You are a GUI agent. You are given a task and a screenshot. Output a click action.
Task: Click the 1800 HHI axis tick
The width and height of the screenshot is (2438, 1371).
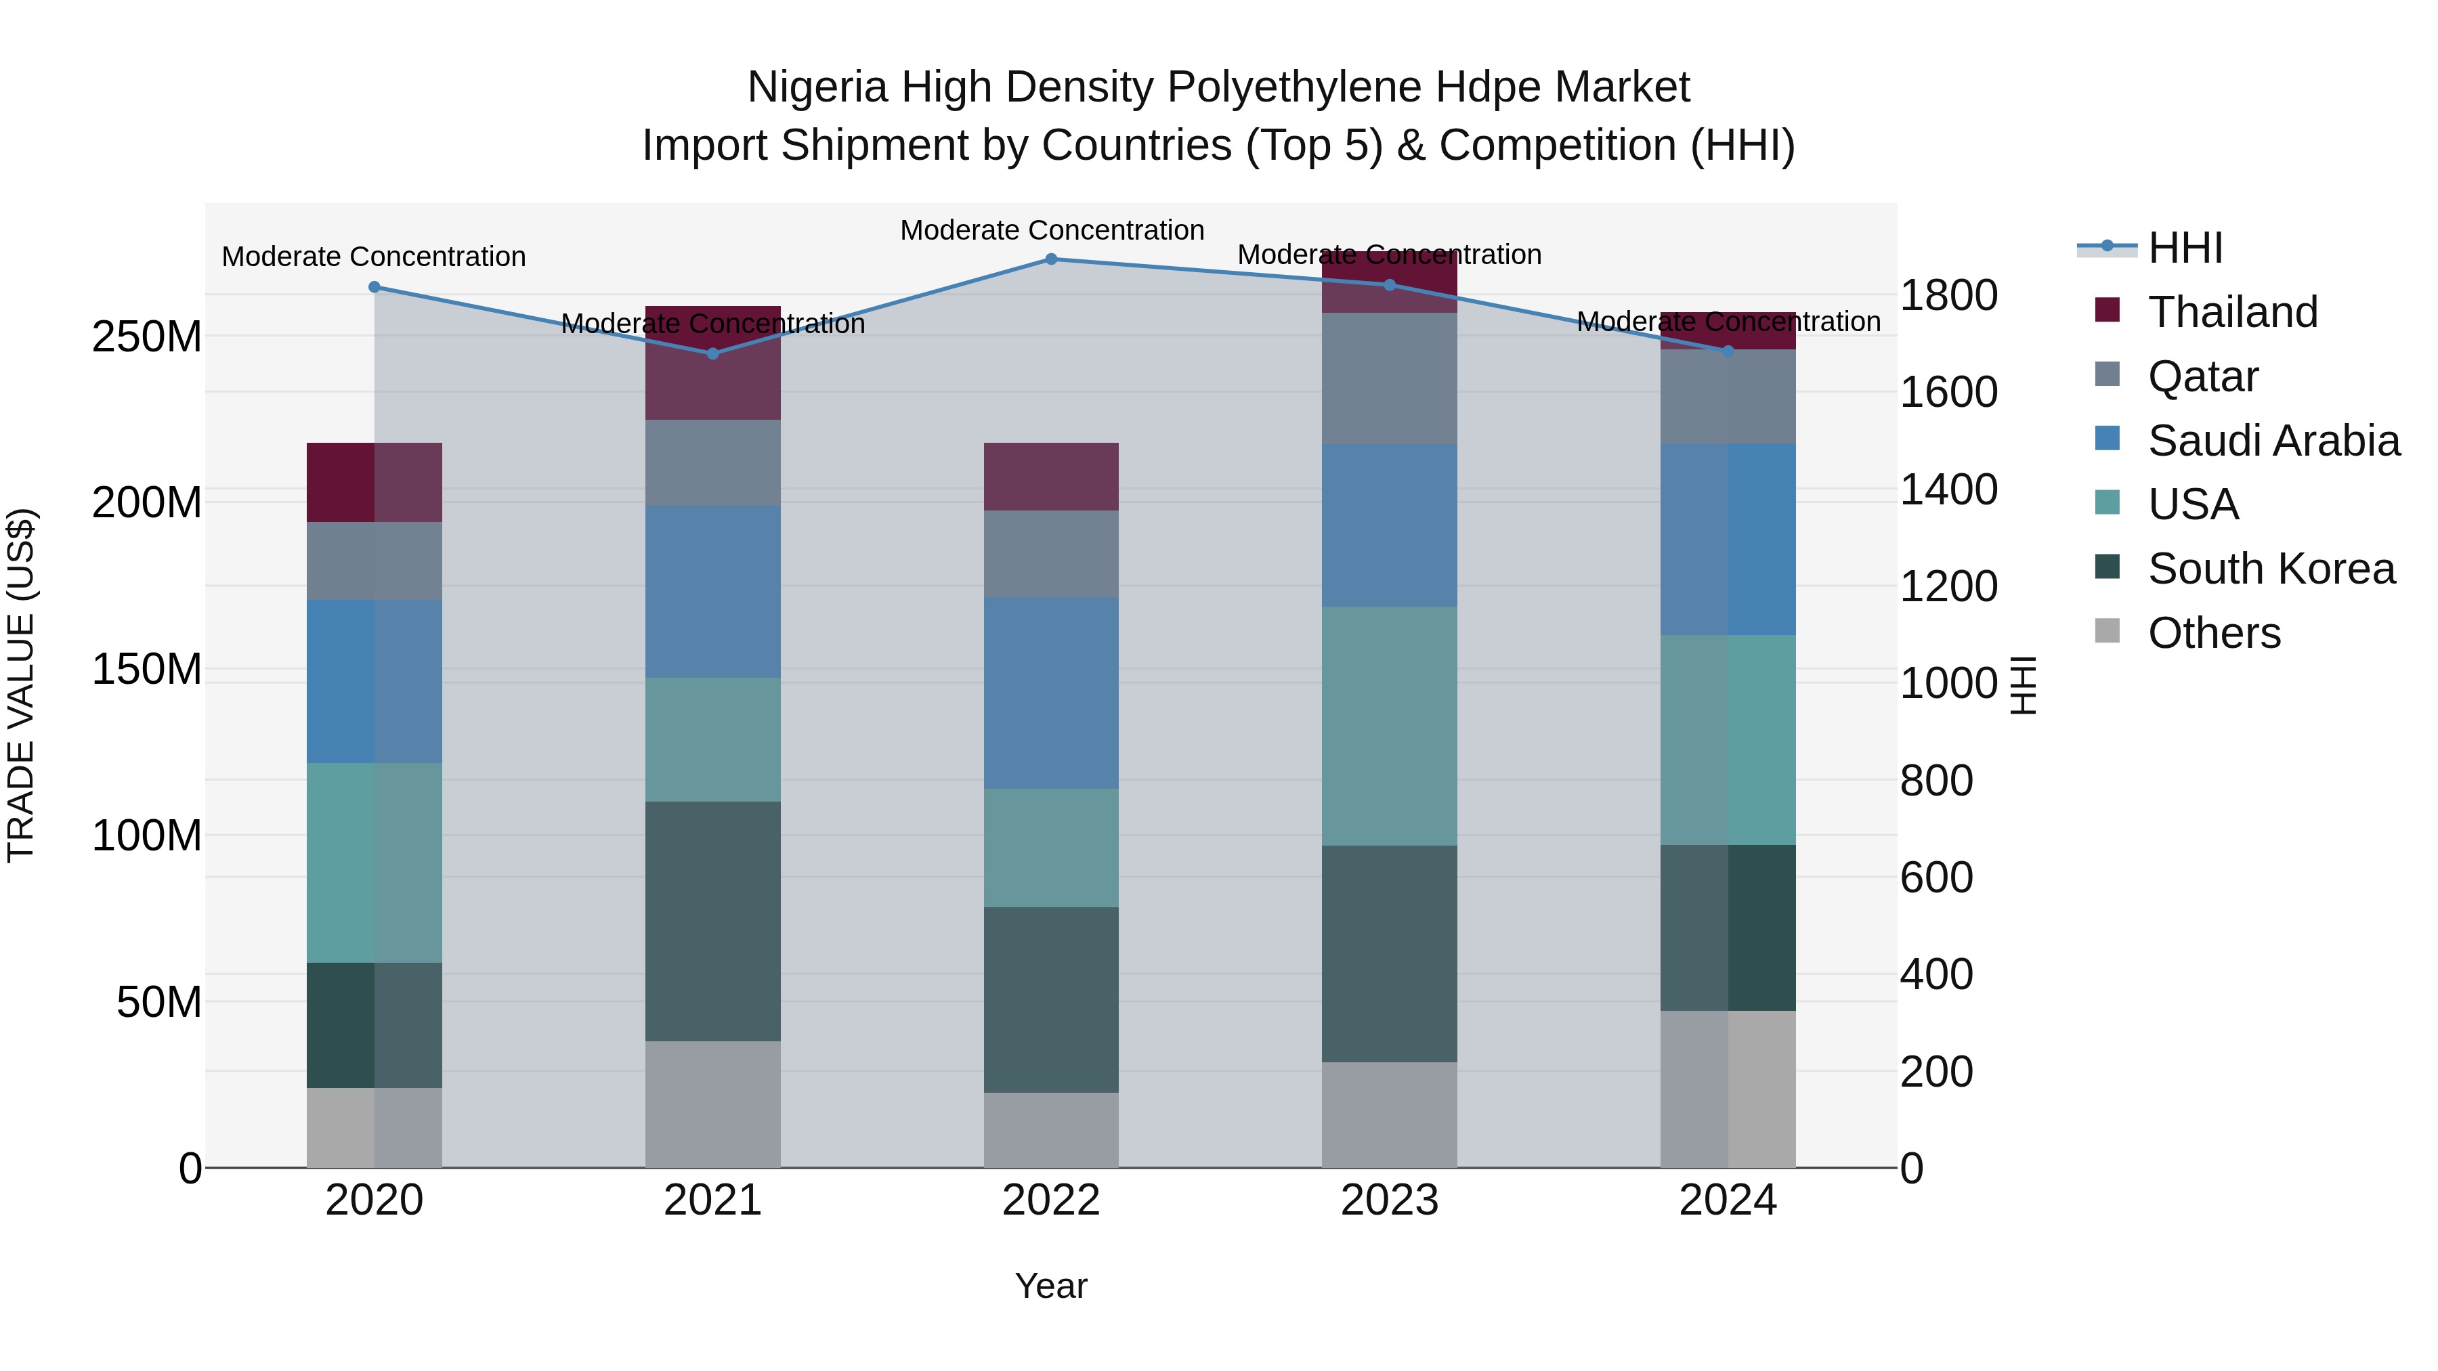tap(1950, 295)
